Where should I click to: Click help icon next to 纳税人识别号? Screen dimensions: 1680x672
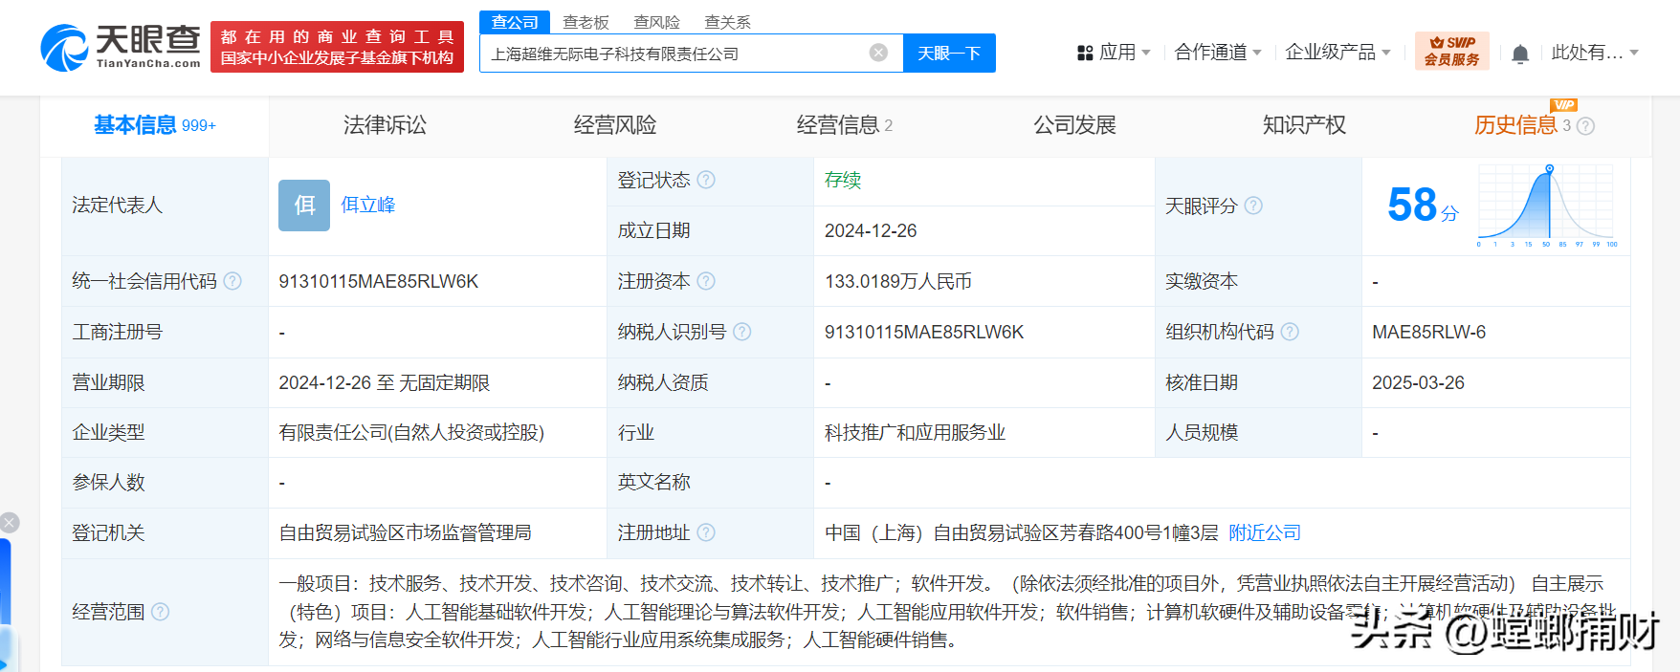point(741,332)
